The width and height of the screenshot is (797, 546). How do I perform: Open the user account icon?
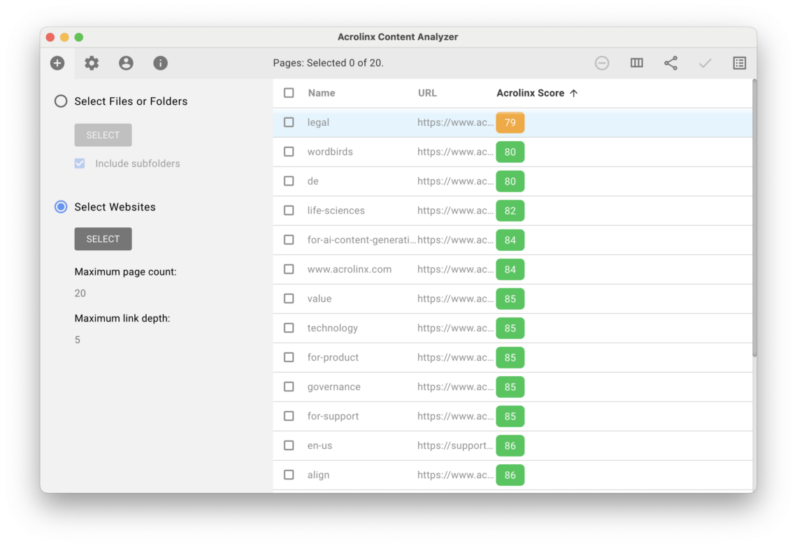click(x=126, y=63)
